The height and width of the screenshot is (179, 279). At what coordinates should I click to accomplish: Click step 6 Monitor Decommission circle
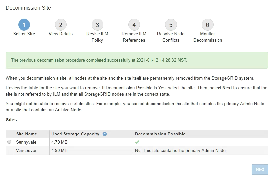pyautogui.click(x=207, y=25)
